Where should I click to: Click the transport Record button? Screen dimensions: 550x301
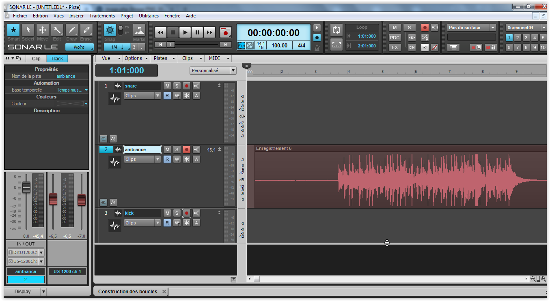point(225,32)
